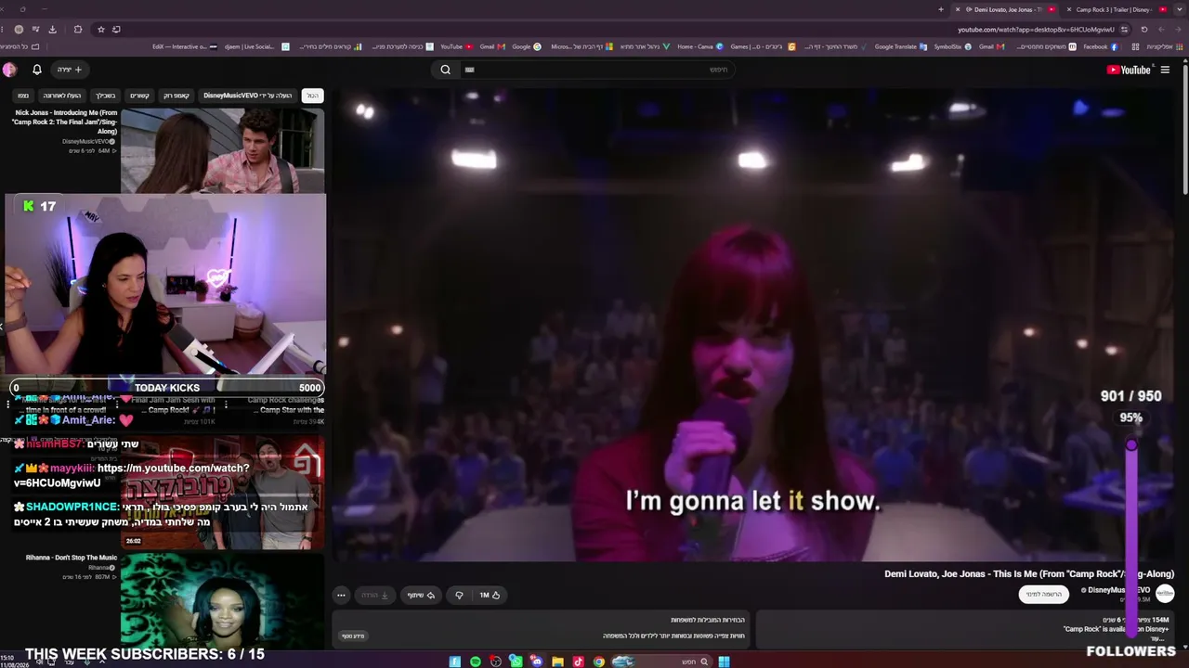The image size is (1189, 668).
Task: Dislike the video with thumbs-down
Action: pyautogui.click(x=459, y=595)
